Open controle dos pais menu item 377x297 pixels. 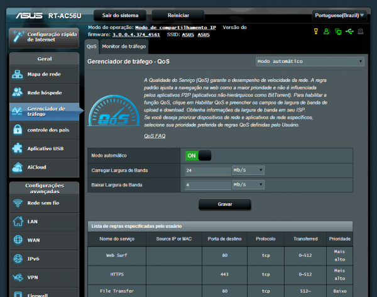[x=44, y=130]
